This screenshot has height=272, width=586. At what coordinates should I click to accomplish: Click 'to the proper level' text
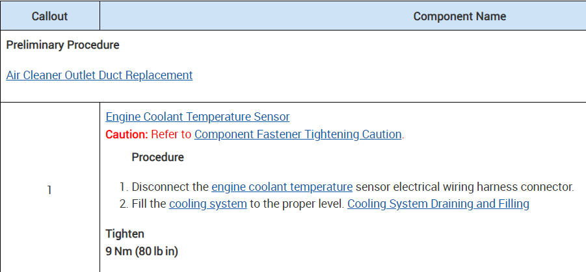[297, 204]
